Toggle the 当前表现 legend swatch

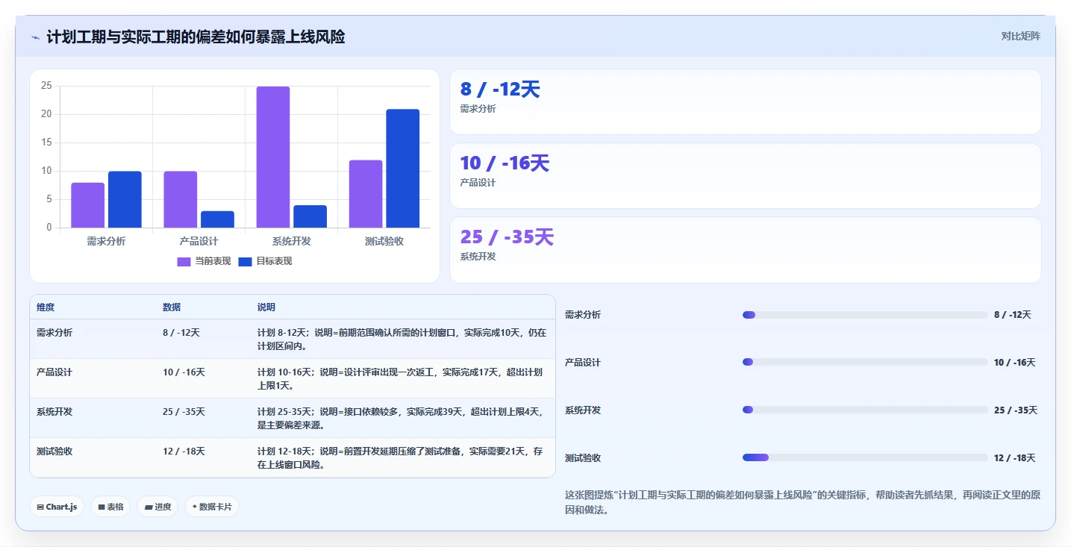click(x=184, y=261)
